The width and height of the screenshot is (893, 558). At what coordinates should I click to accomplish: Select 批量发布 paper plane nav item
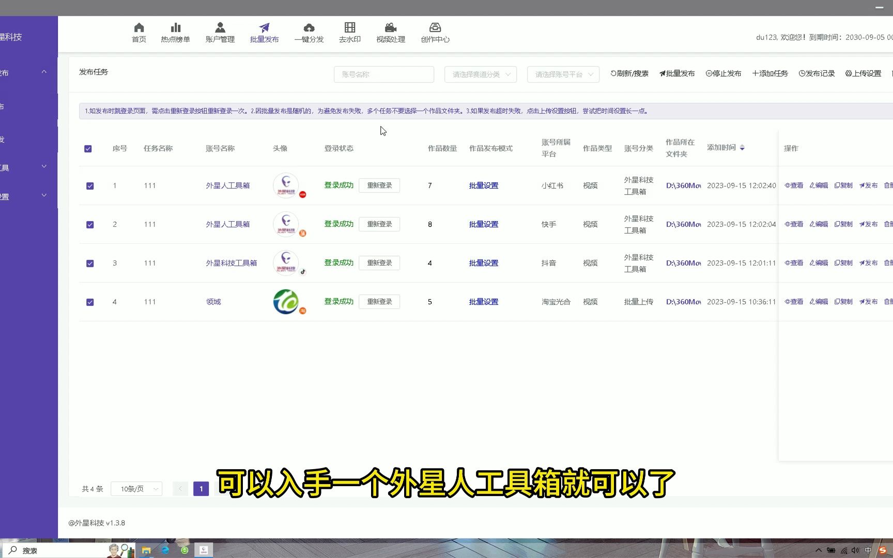click(x=264, y=33)
